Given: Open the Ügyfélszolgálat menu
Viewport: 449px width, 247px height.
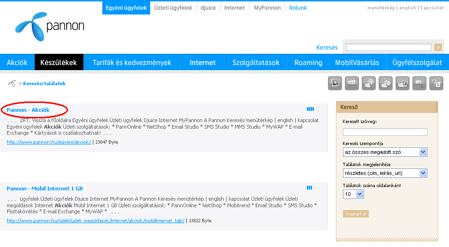Looking at the screenshot, I should click(417, 62).
